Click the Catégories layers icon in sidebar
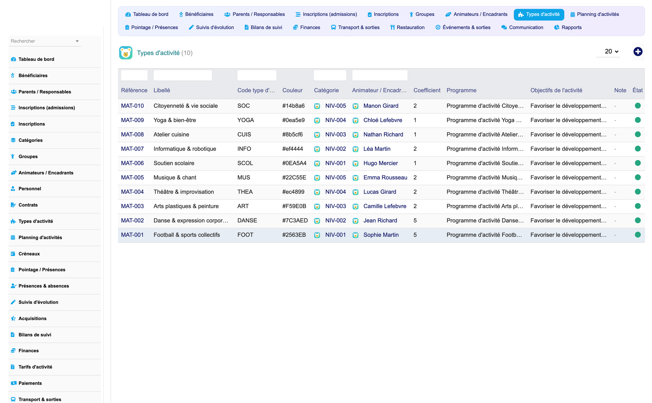 tap(13, 140)
